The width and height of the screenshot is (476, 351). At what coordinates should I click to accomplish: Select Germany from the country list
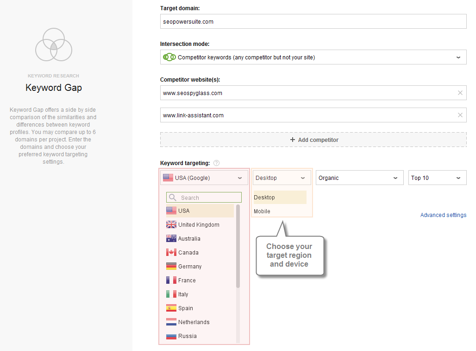pos(200,267)
